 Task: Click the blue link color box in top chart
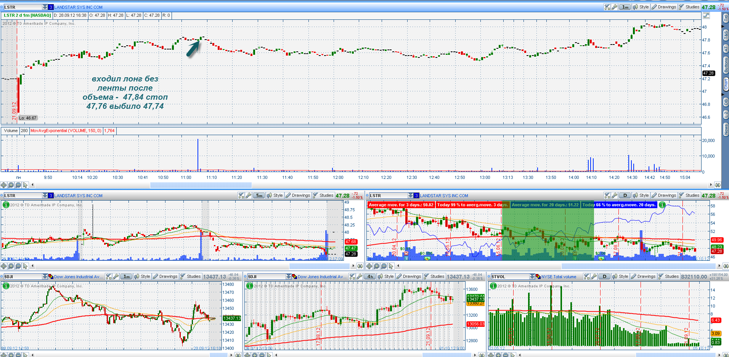click(51, 7)
